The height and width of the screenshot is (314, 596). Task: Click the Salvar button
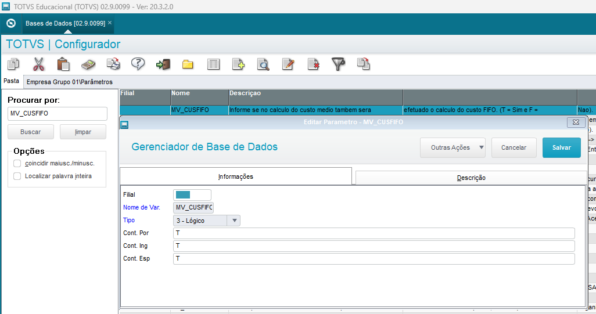[x=561, y=147]
